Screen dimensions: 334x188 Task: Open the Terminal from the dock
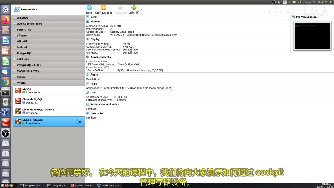coord(5,92)
